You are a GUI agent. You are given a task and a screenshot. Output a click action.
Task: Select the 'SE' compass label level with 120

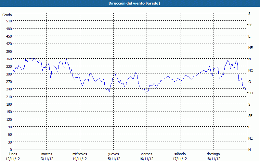point(250,116)
